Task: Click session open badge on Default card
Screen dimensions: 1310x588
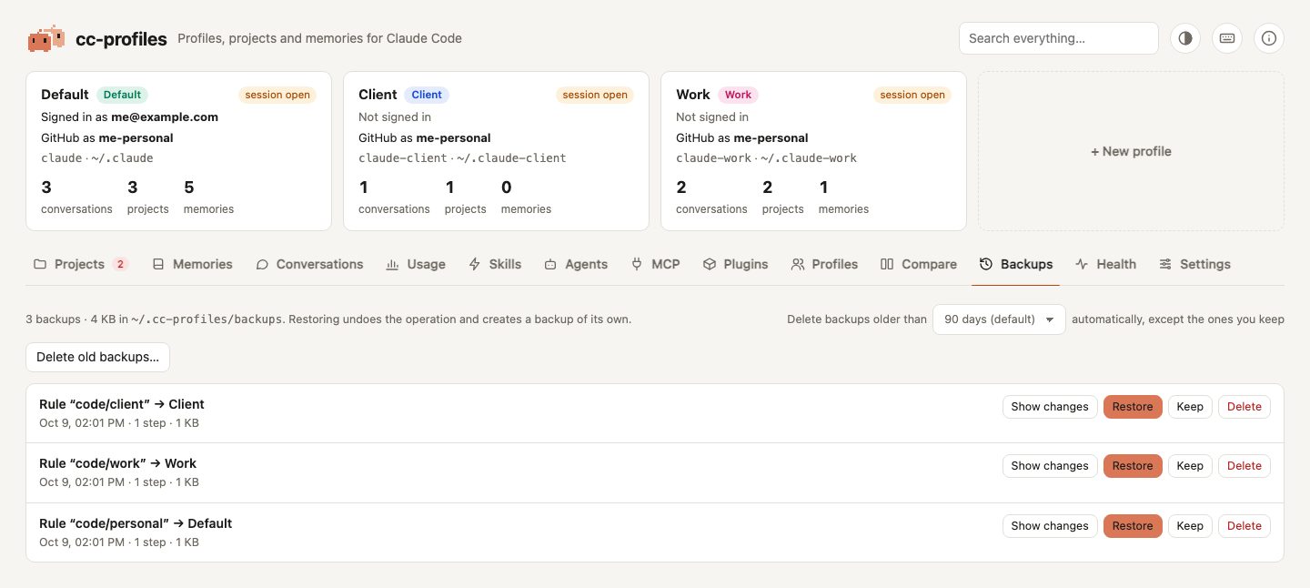Action: pyautogui.click(x=277, y=95)
